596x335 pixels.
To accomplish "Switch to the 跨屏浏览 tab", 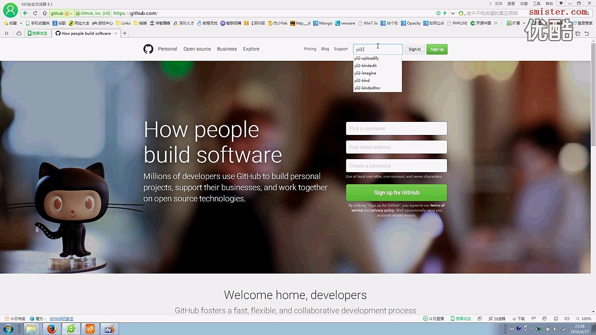I will (x=37, y=33).
